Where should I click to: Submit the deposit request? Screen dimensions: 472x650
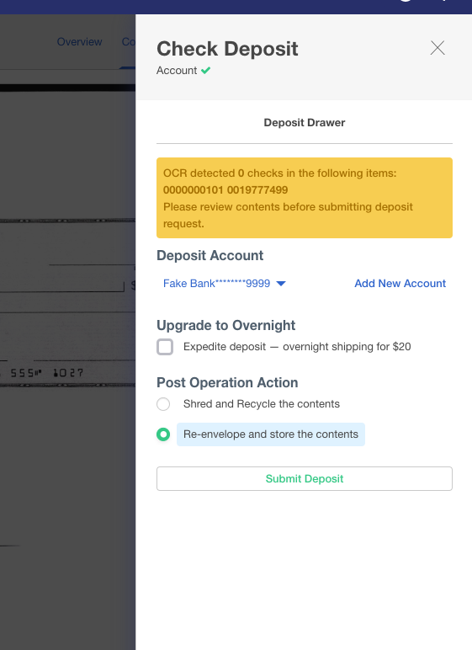[x=305, y=479]
